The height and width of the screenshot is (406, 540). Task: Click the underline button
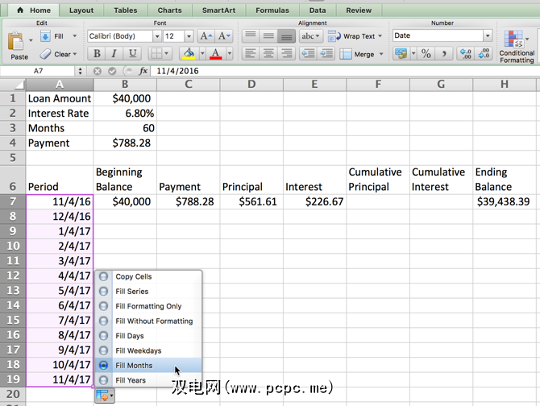(132, 54)
